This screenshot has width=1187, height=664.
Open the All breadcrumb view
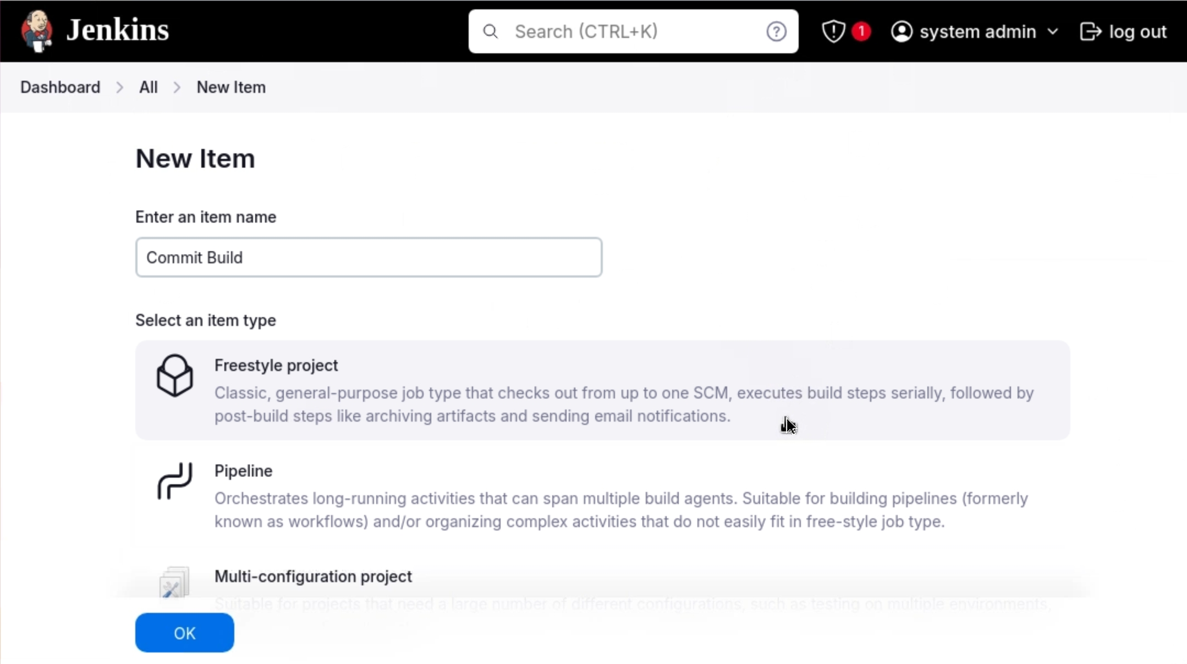pos(149,87)
